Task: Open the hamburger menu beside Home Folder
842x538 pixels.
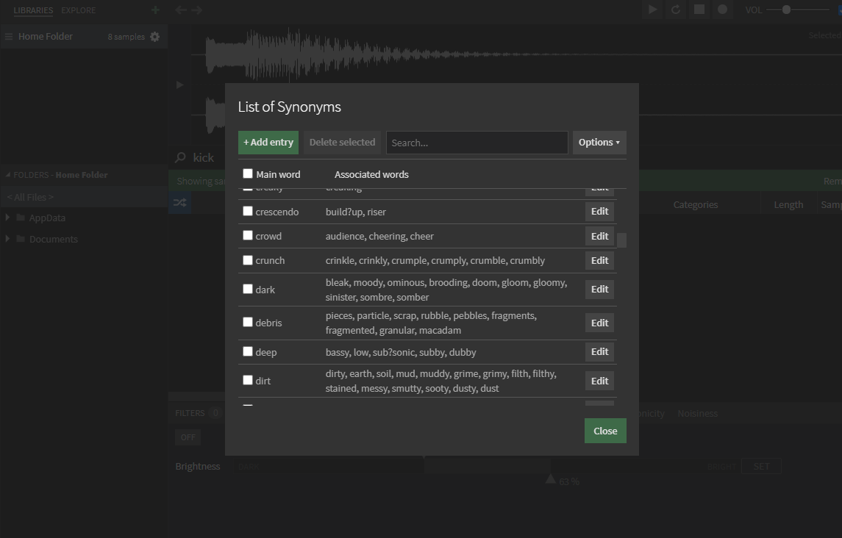Action: pyautogui.click(x=9, y=37)
